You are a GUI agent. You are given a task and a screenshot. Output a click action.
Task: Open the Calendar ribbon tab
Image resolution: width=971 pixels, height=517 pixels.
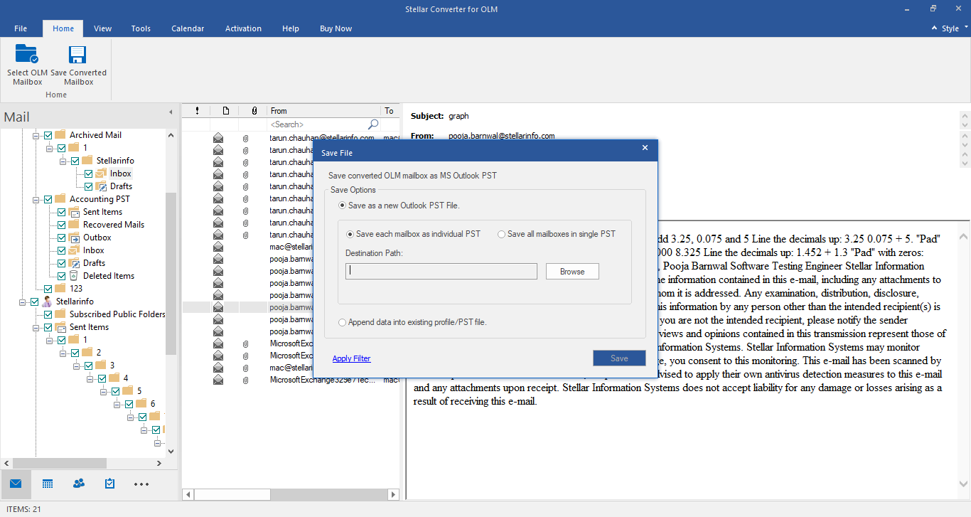coord(188,28)
